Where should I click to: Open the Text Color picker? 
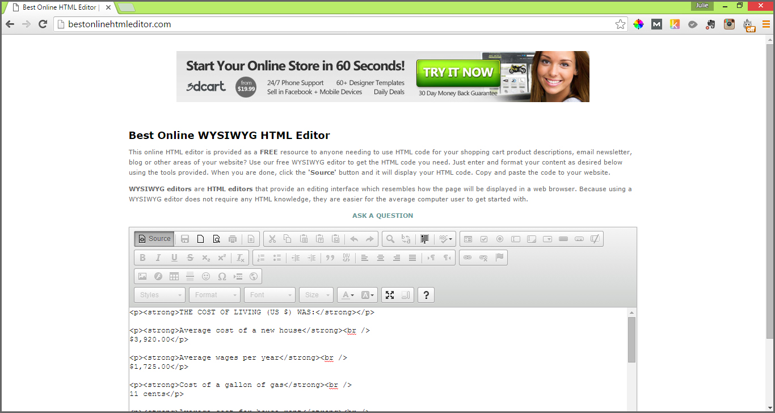click(347, 295)
